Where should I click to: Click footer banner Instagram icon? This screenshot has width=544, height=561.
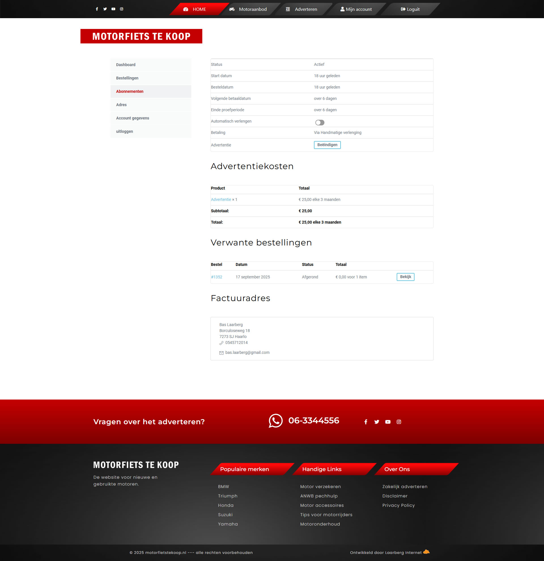399,422
